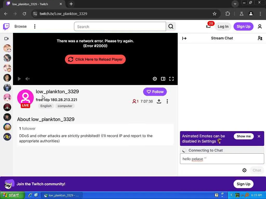Open the browser extensions puzzle icon
This screenshot has height=199, width=266.
[228, 14]
